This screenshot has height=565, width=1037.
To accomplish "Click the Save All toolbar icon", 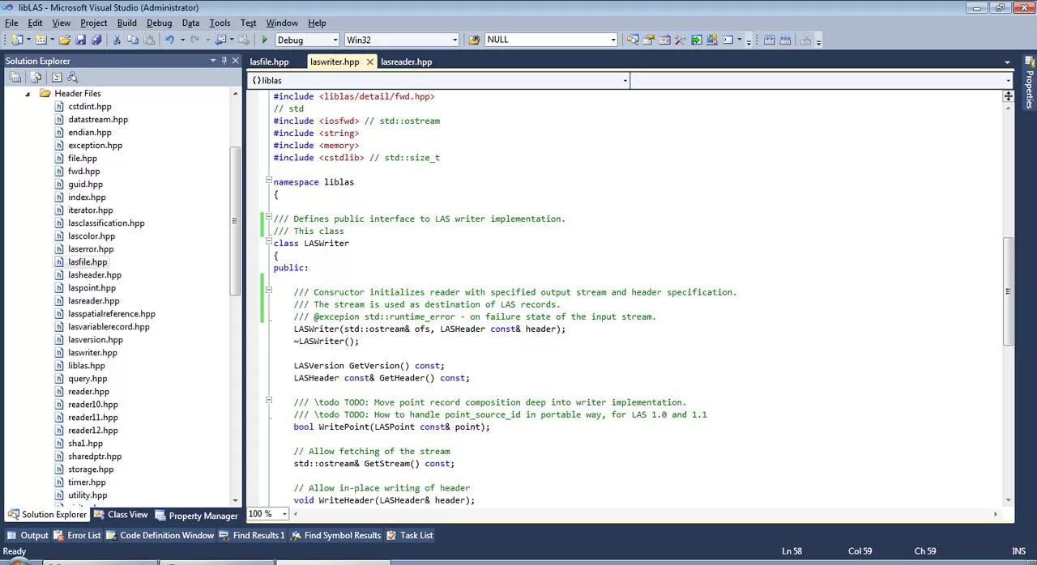I will [96, 40].
